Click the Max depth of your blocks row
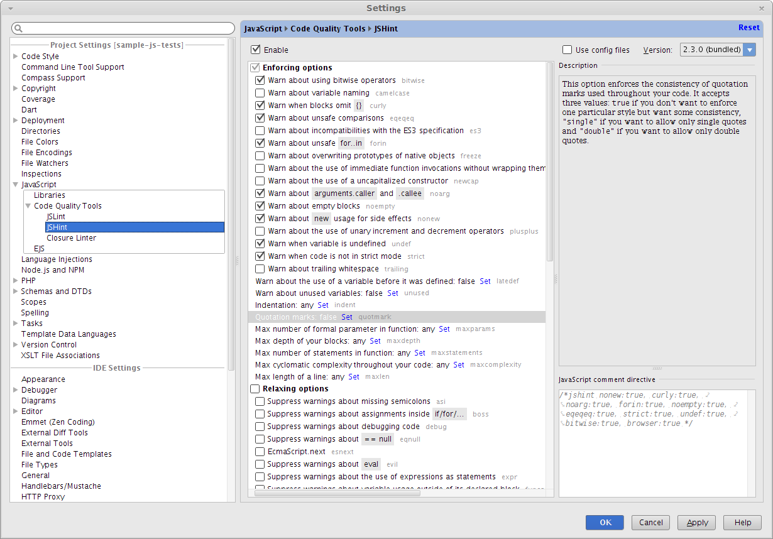 tap(397, 341)
